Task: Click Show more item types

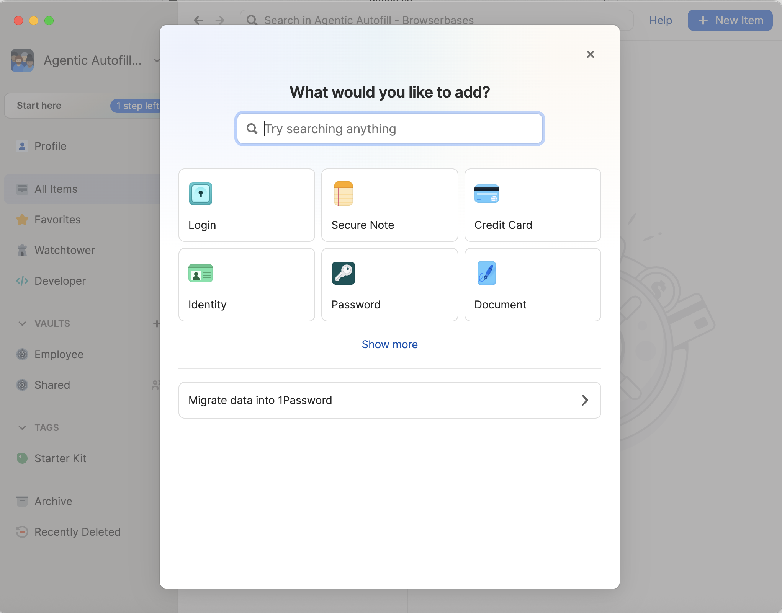Action: point(389,344)
